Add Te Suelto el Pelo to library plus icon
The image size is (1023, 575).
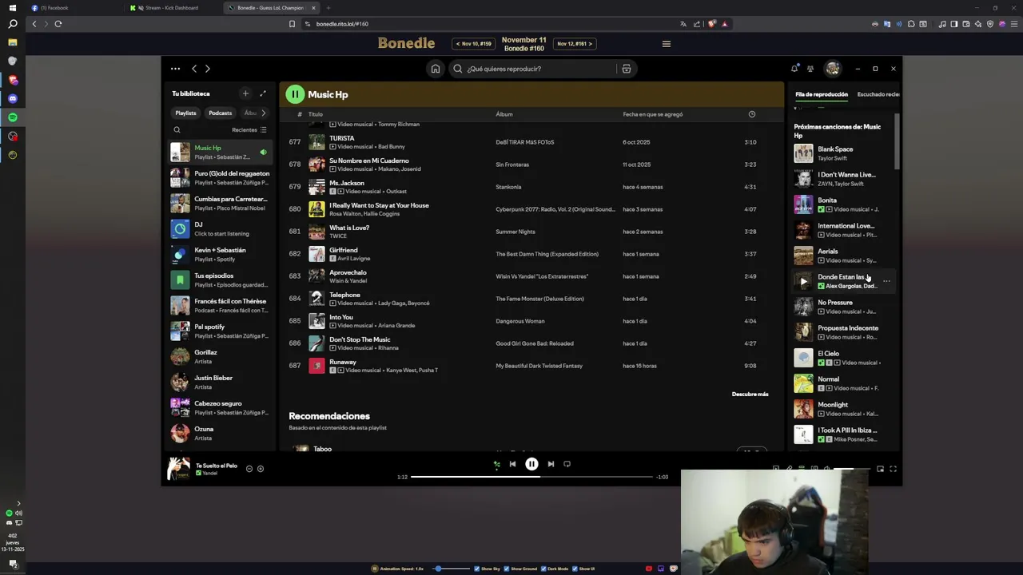(261, 469)
